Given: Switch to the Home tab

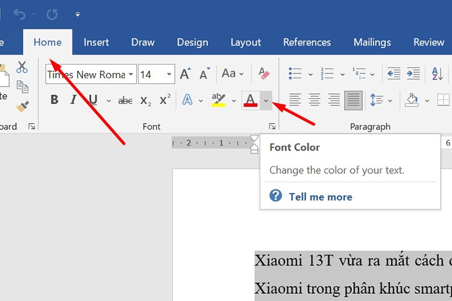Looking at the screenshot, I should click(x=48, y=42).
